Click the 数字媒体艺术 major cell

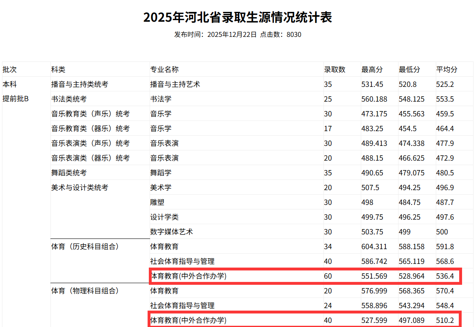tap(171, 232)
